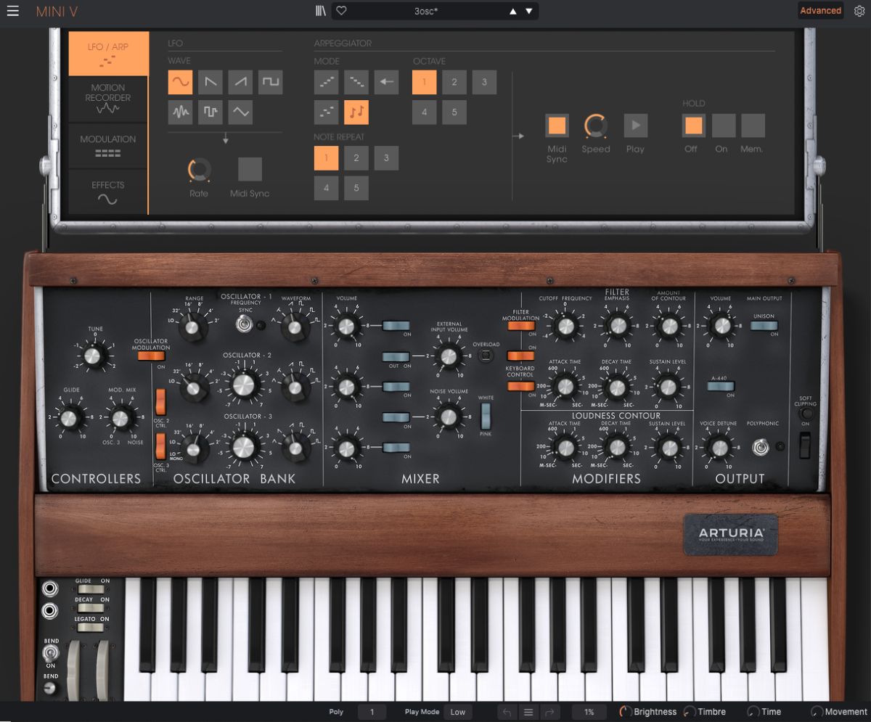Toggle LFO Midi Sync

click(x=250, y=169)
